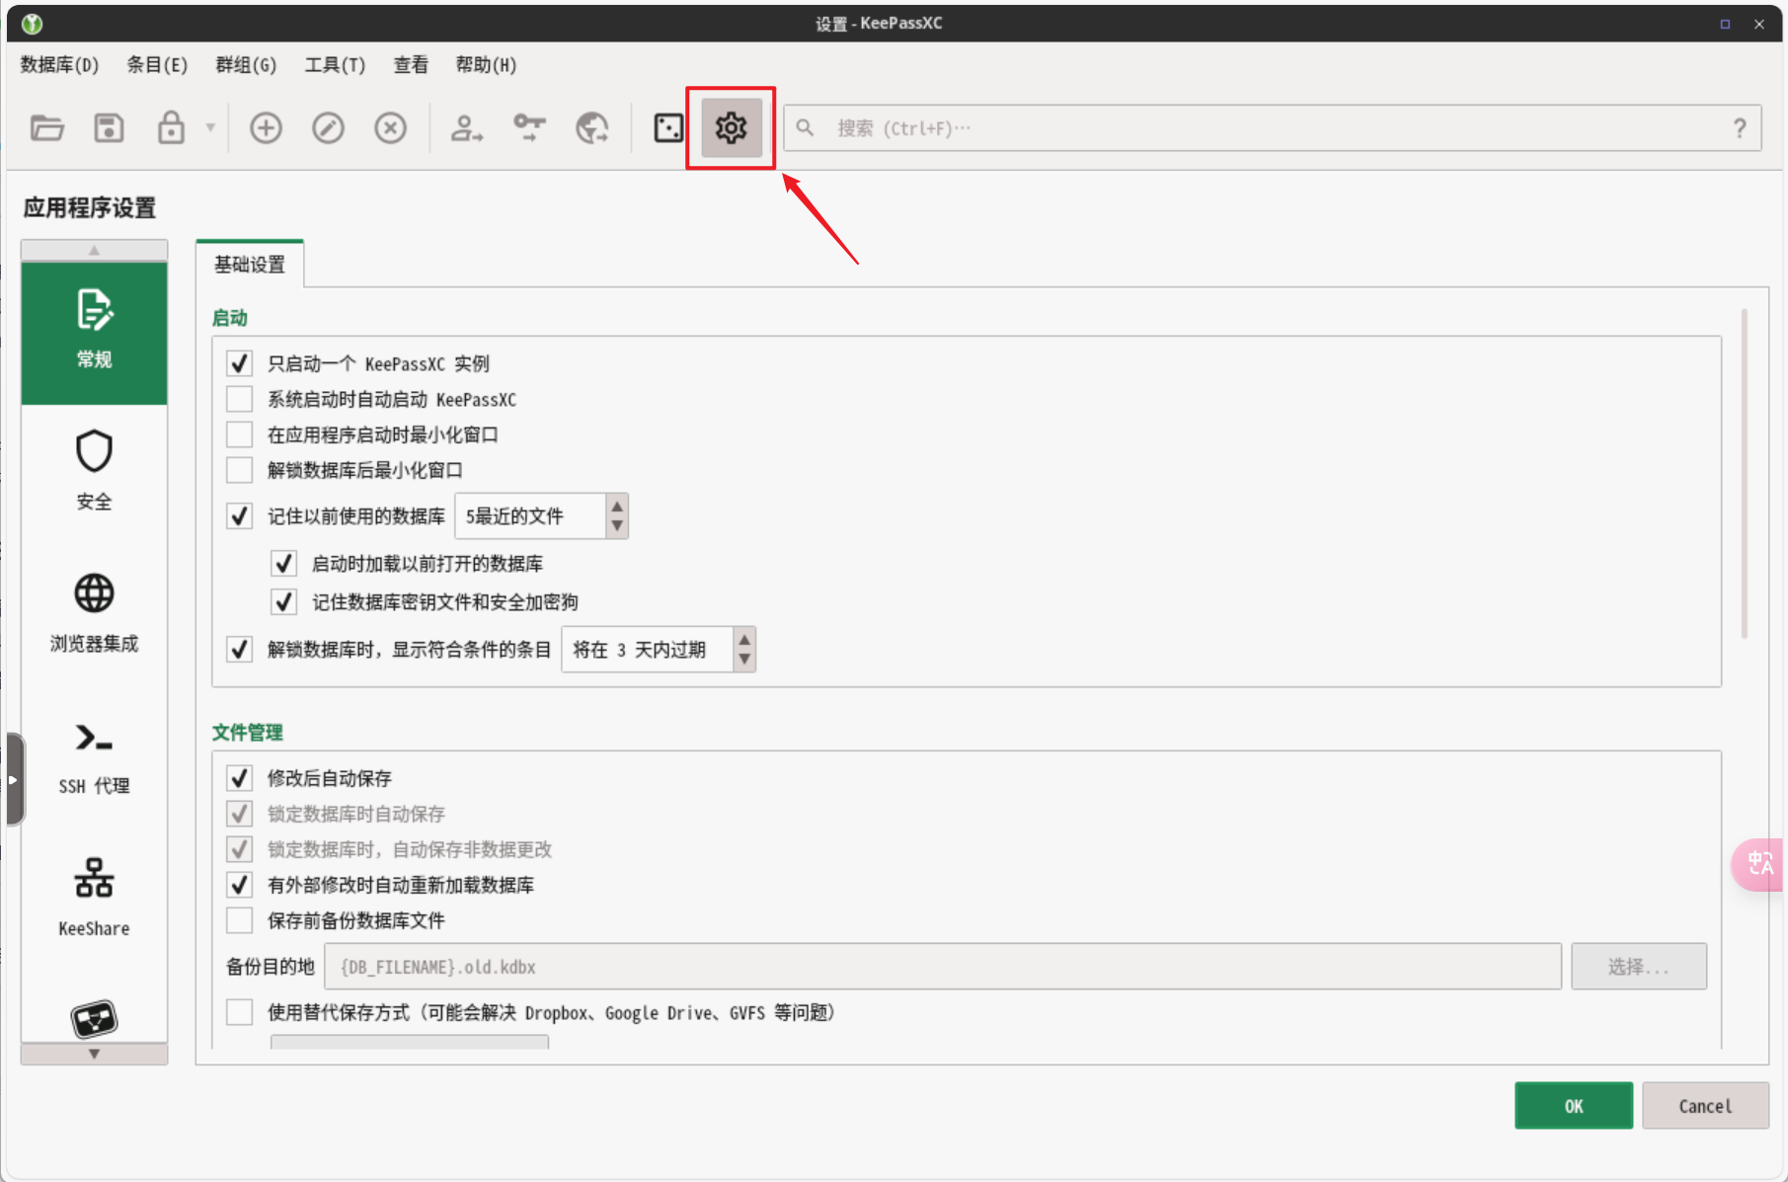Open the 条目(E) menu
Image resolution: width=1788 pixels, height=1182 pixels.
pyautogui.click(x=157, y=65)
